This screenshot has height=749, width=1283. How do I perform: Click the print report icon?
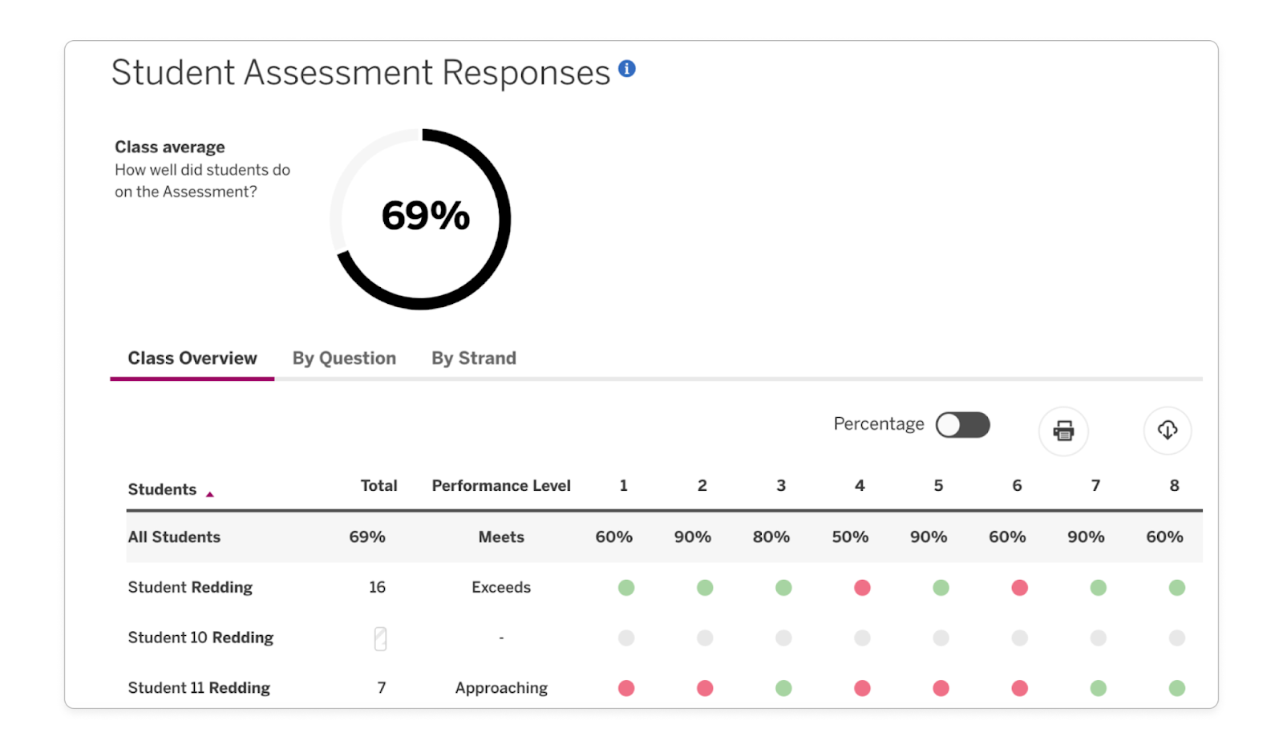click(x=1063, y=431)
